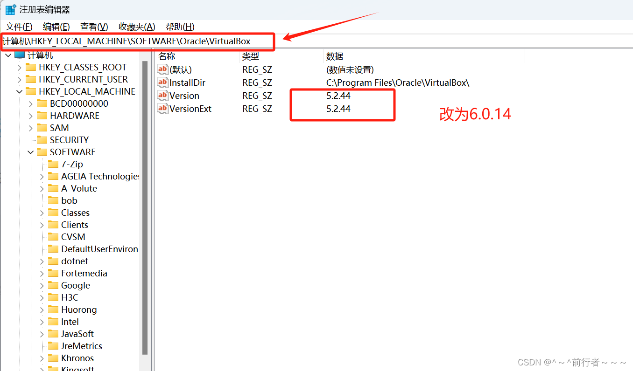Viewport: 633px width, 371px height.
Task: Expand the HKEY_CLASSES_ROOT node
Action: tap(19, 67)
